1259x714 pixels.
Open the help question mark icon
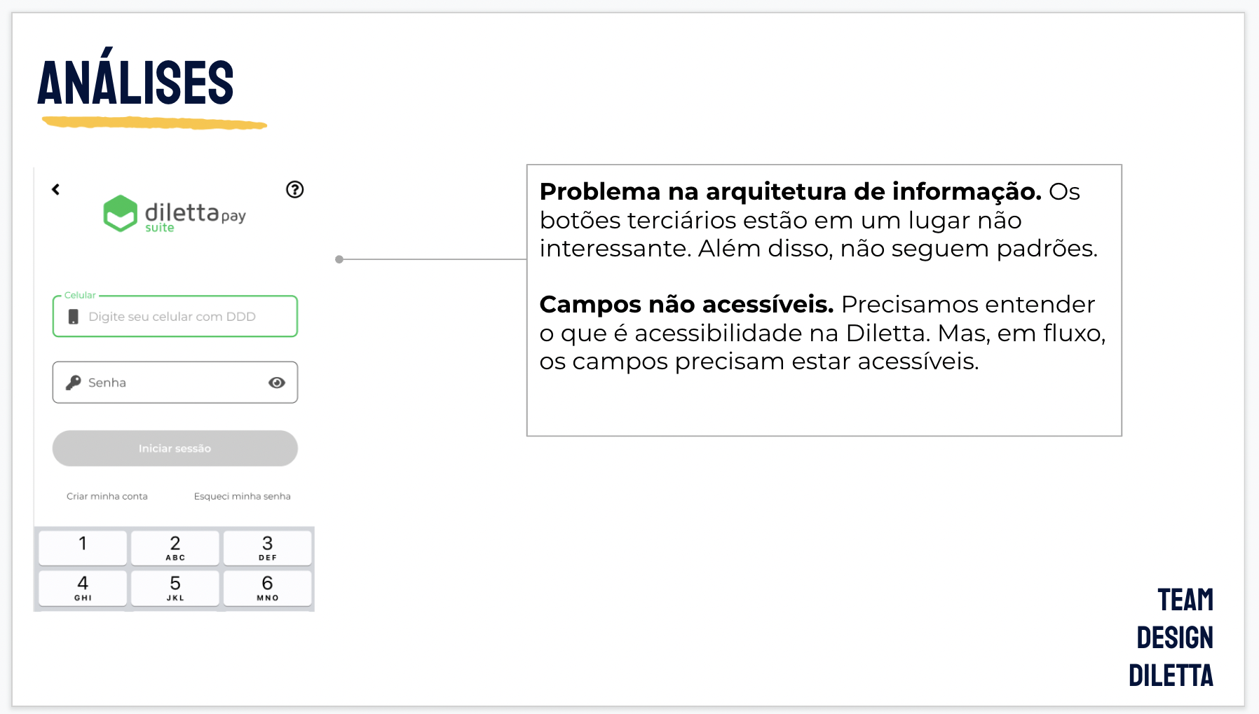pos(294,189)
